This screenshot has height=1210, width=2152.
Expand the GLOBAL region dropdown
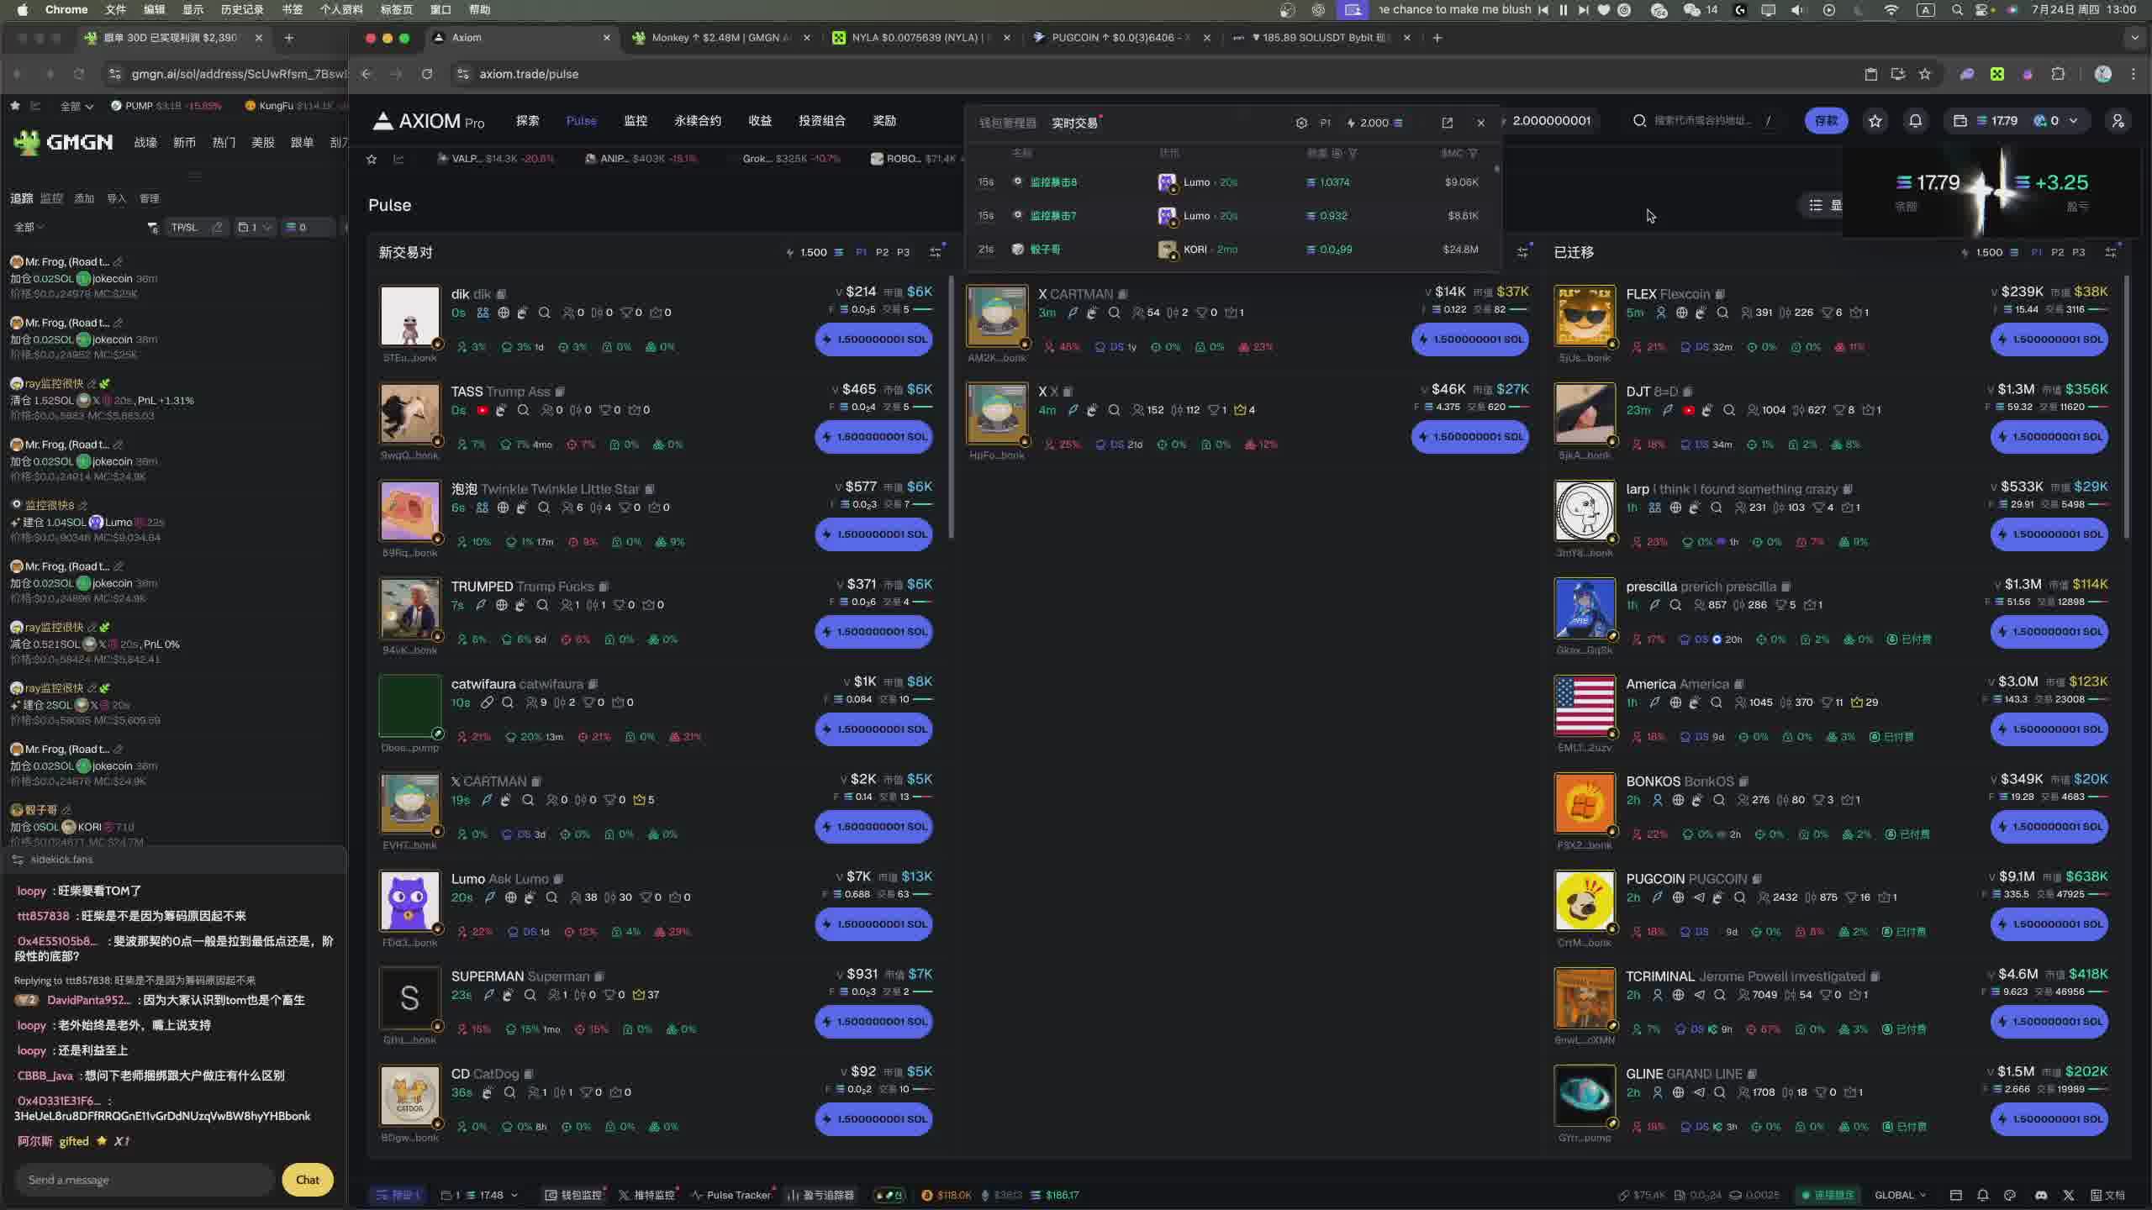(x=1900, y=1195)
